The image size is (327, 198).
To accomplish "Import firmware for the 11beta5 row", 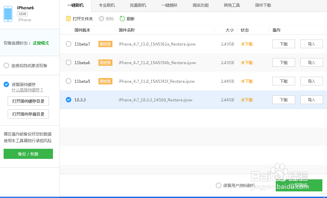I will point(312,81).
